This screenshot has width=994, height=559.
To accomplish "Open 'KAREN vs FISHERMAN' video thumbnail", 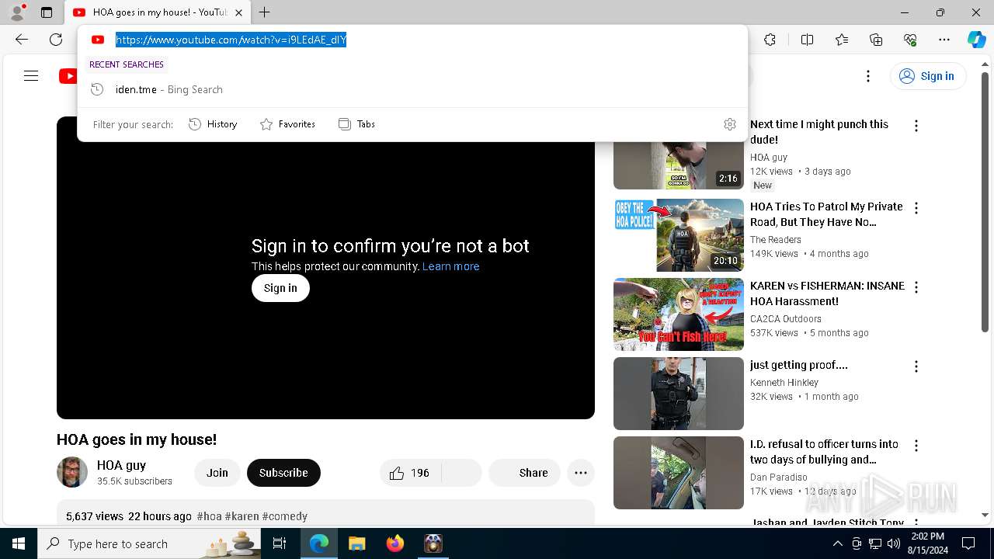I will (679, 314).
